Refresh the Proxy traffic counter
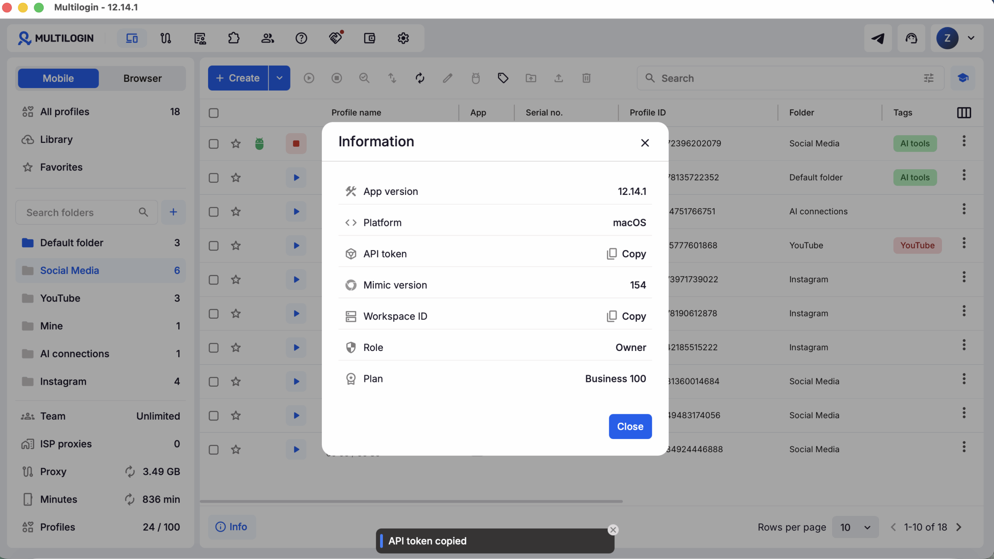Viewport: 994px width, 559px height. [x=130, y=471]
